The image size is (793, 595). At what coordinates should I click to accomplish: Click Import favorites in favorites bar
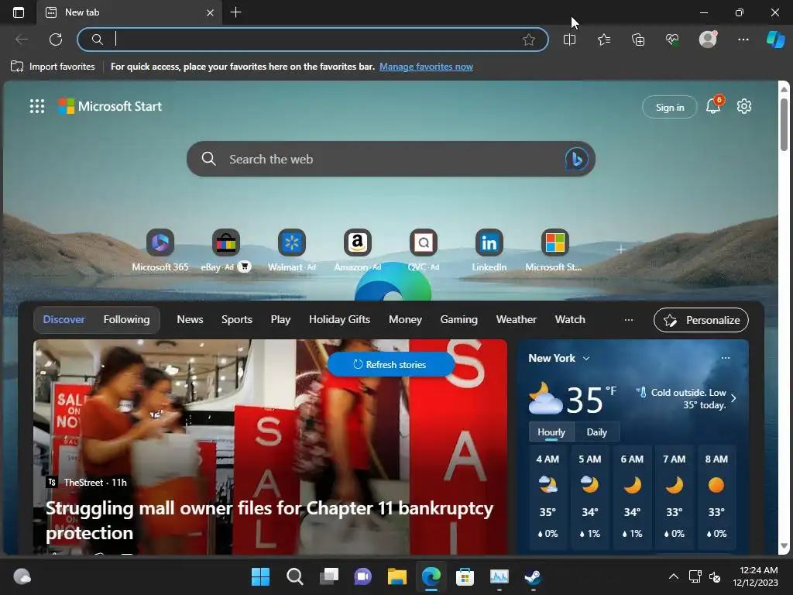click(53, 67)
